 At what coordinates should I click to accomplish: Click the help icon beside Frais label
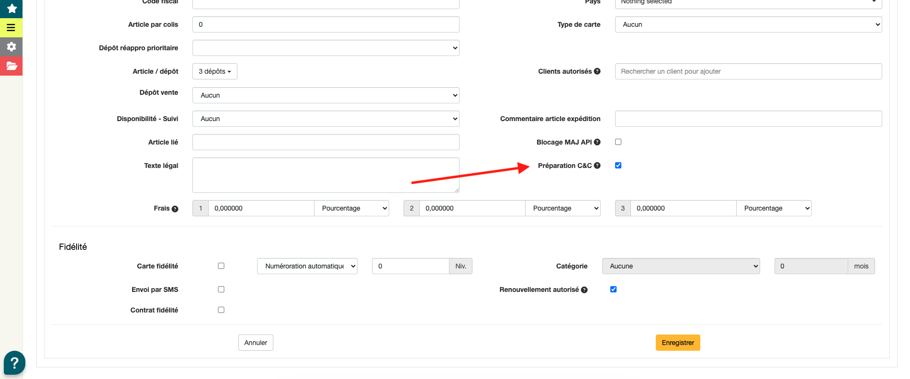click(x=175, y=209)
